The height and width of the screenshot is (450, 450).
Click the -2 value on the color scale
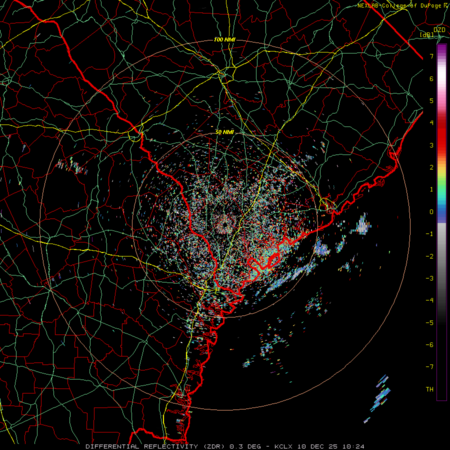click(429, 256)
